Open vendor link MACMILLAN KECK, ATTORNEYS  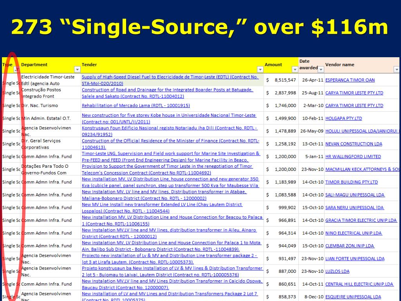click(x=362, y=169)
